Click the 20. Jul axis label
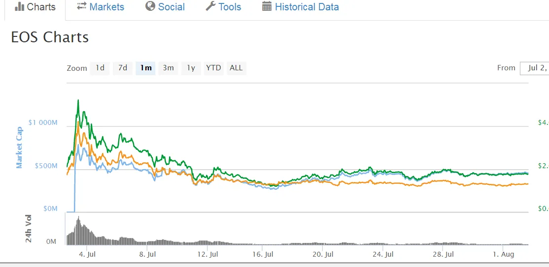549x267 pixels. [x=322, y=254]
